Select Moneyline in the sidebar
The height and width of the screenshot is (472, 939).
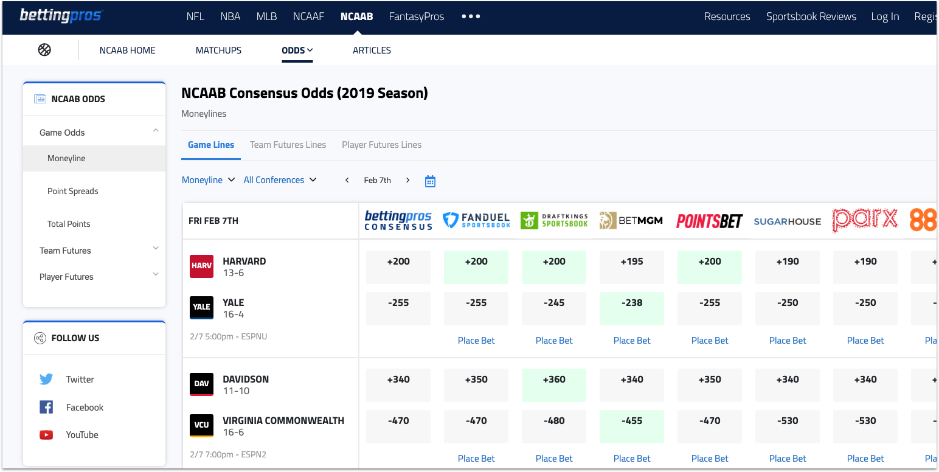[94, 158]
